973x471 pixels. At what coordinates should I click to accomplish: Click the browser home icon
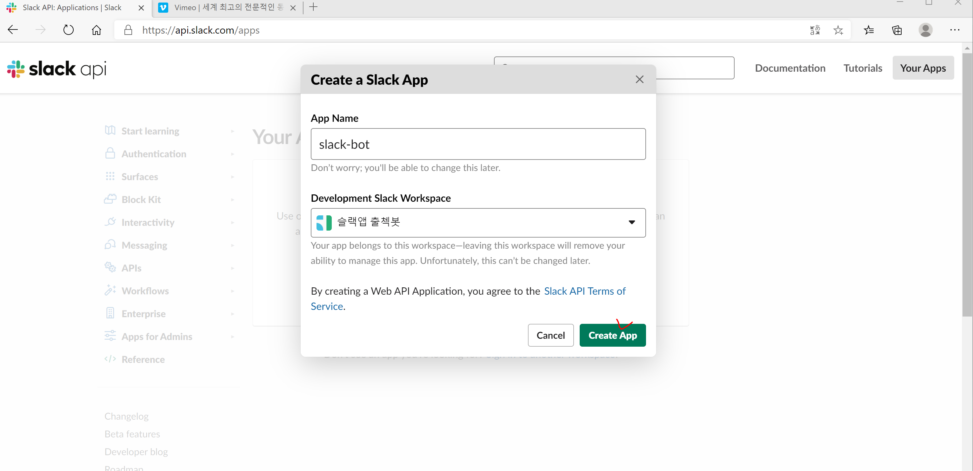pyautogui.click(x=96, y=30)
